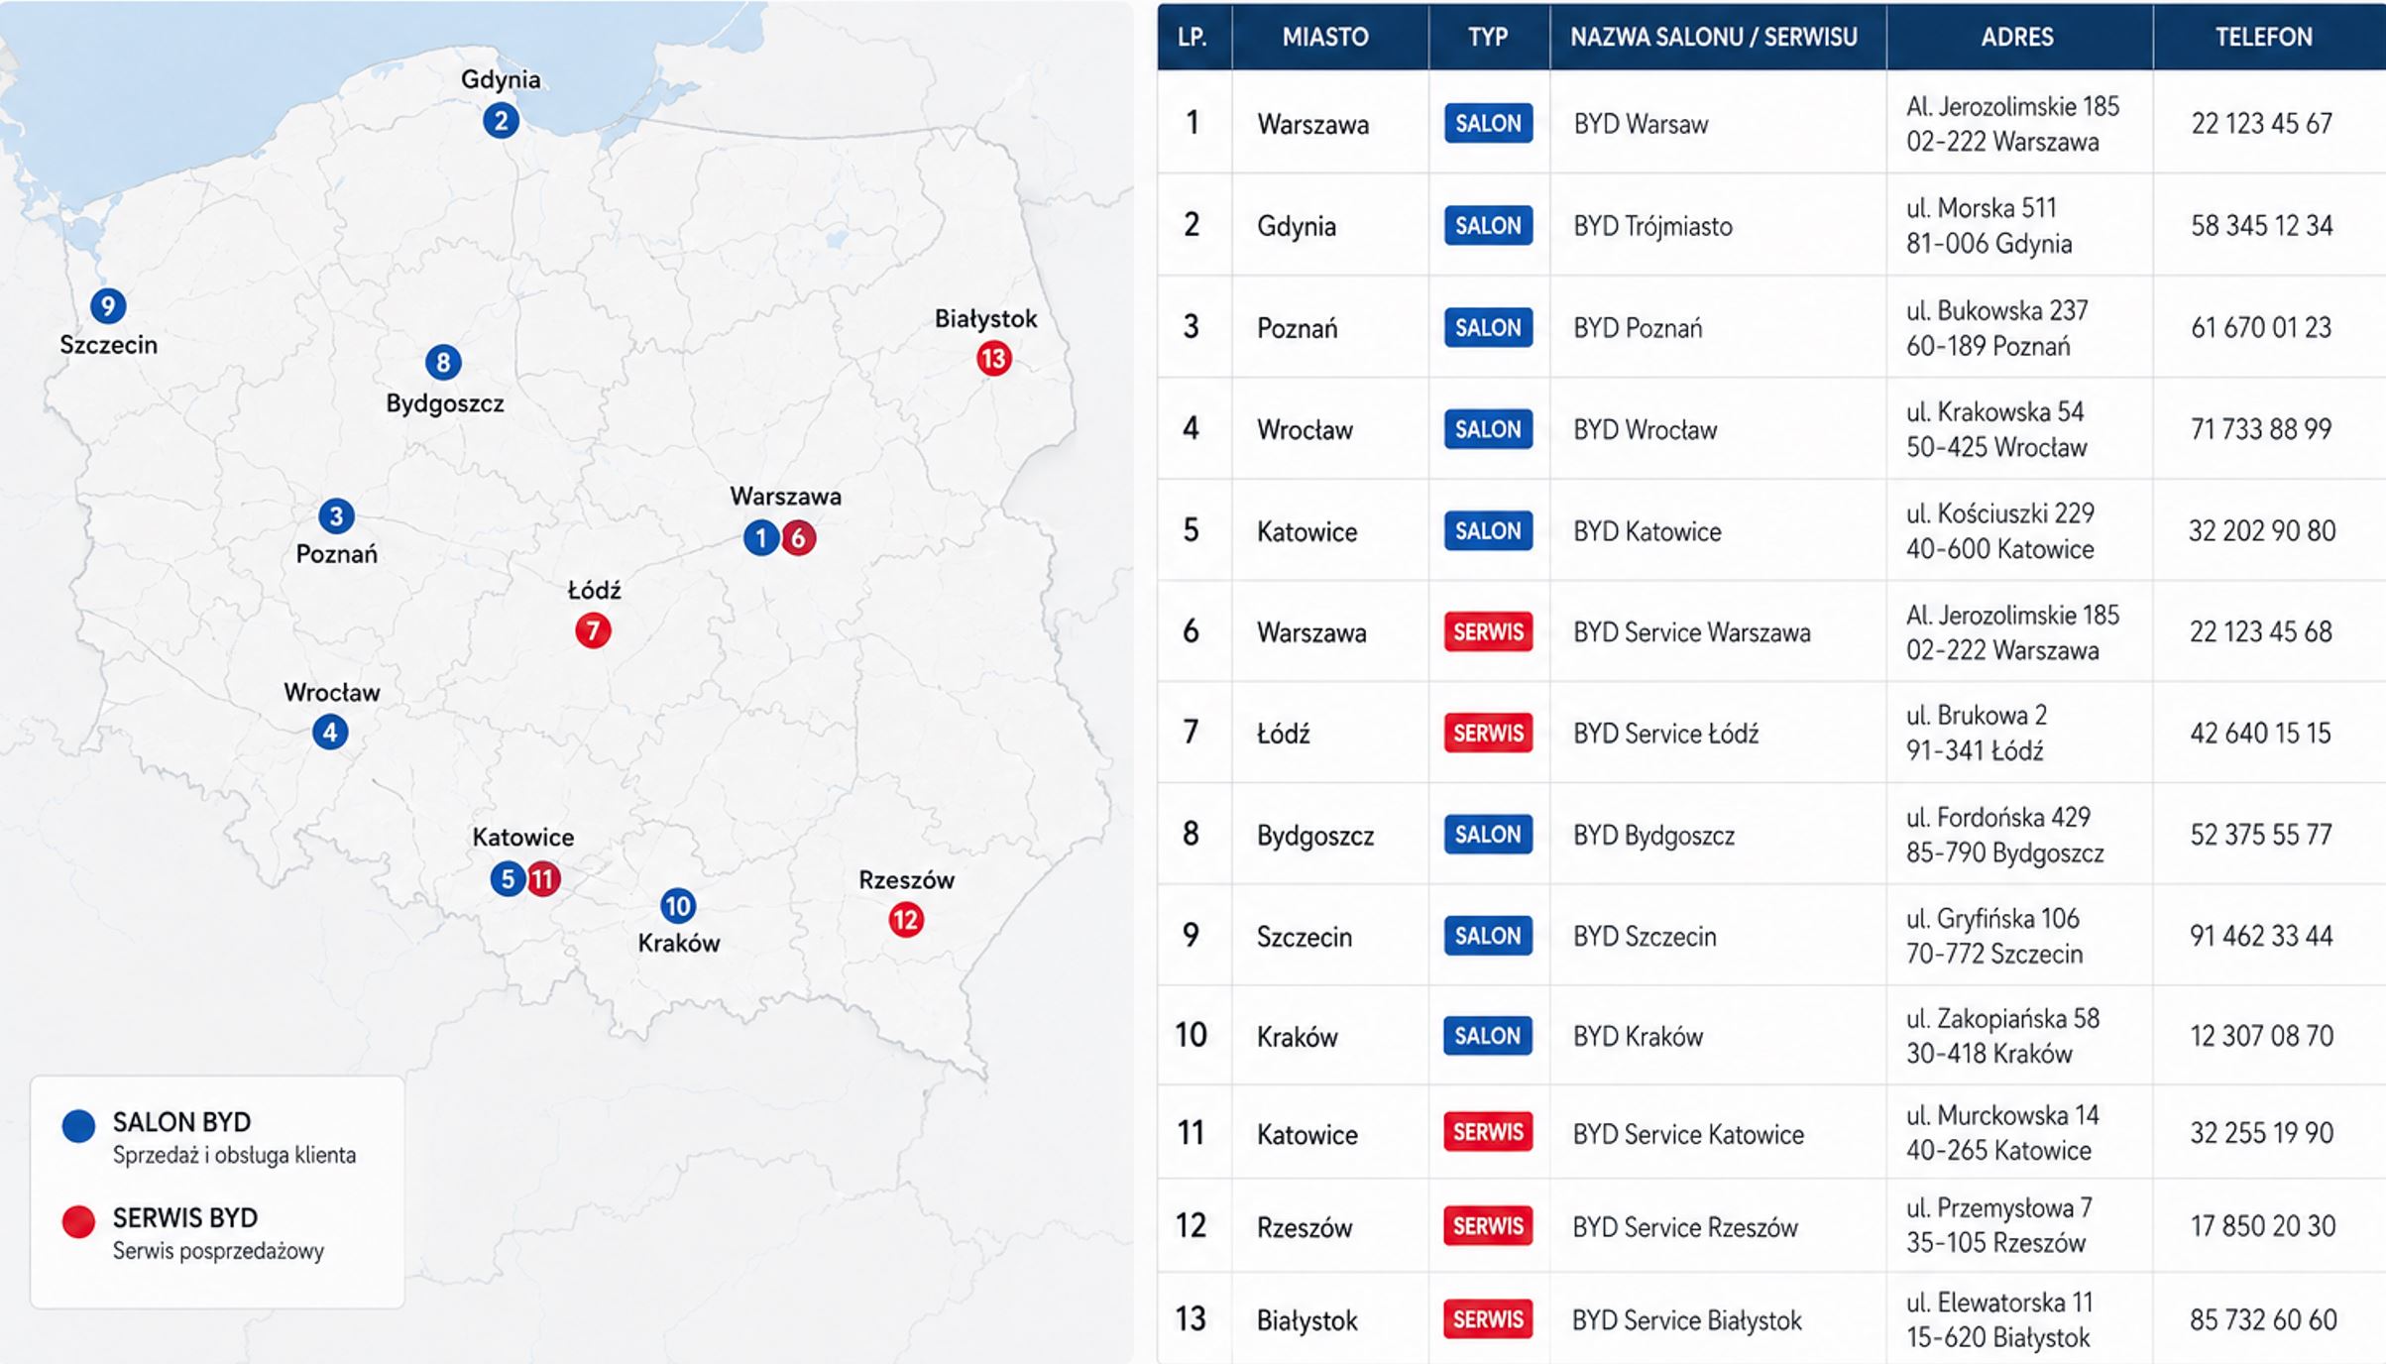The height and width of the screenshot is (1364, 2386).
Task: Click blue SALON BYD legend dot
Action: pyautogui.click(x=78, y=1126)
